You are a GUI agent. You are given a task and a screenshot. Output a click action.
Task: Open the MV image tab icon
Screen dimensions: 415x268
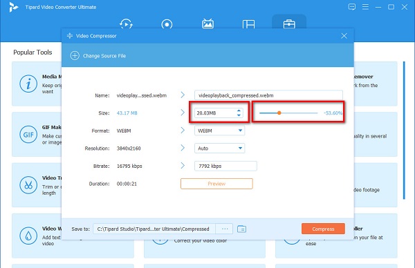click(207, 23)
